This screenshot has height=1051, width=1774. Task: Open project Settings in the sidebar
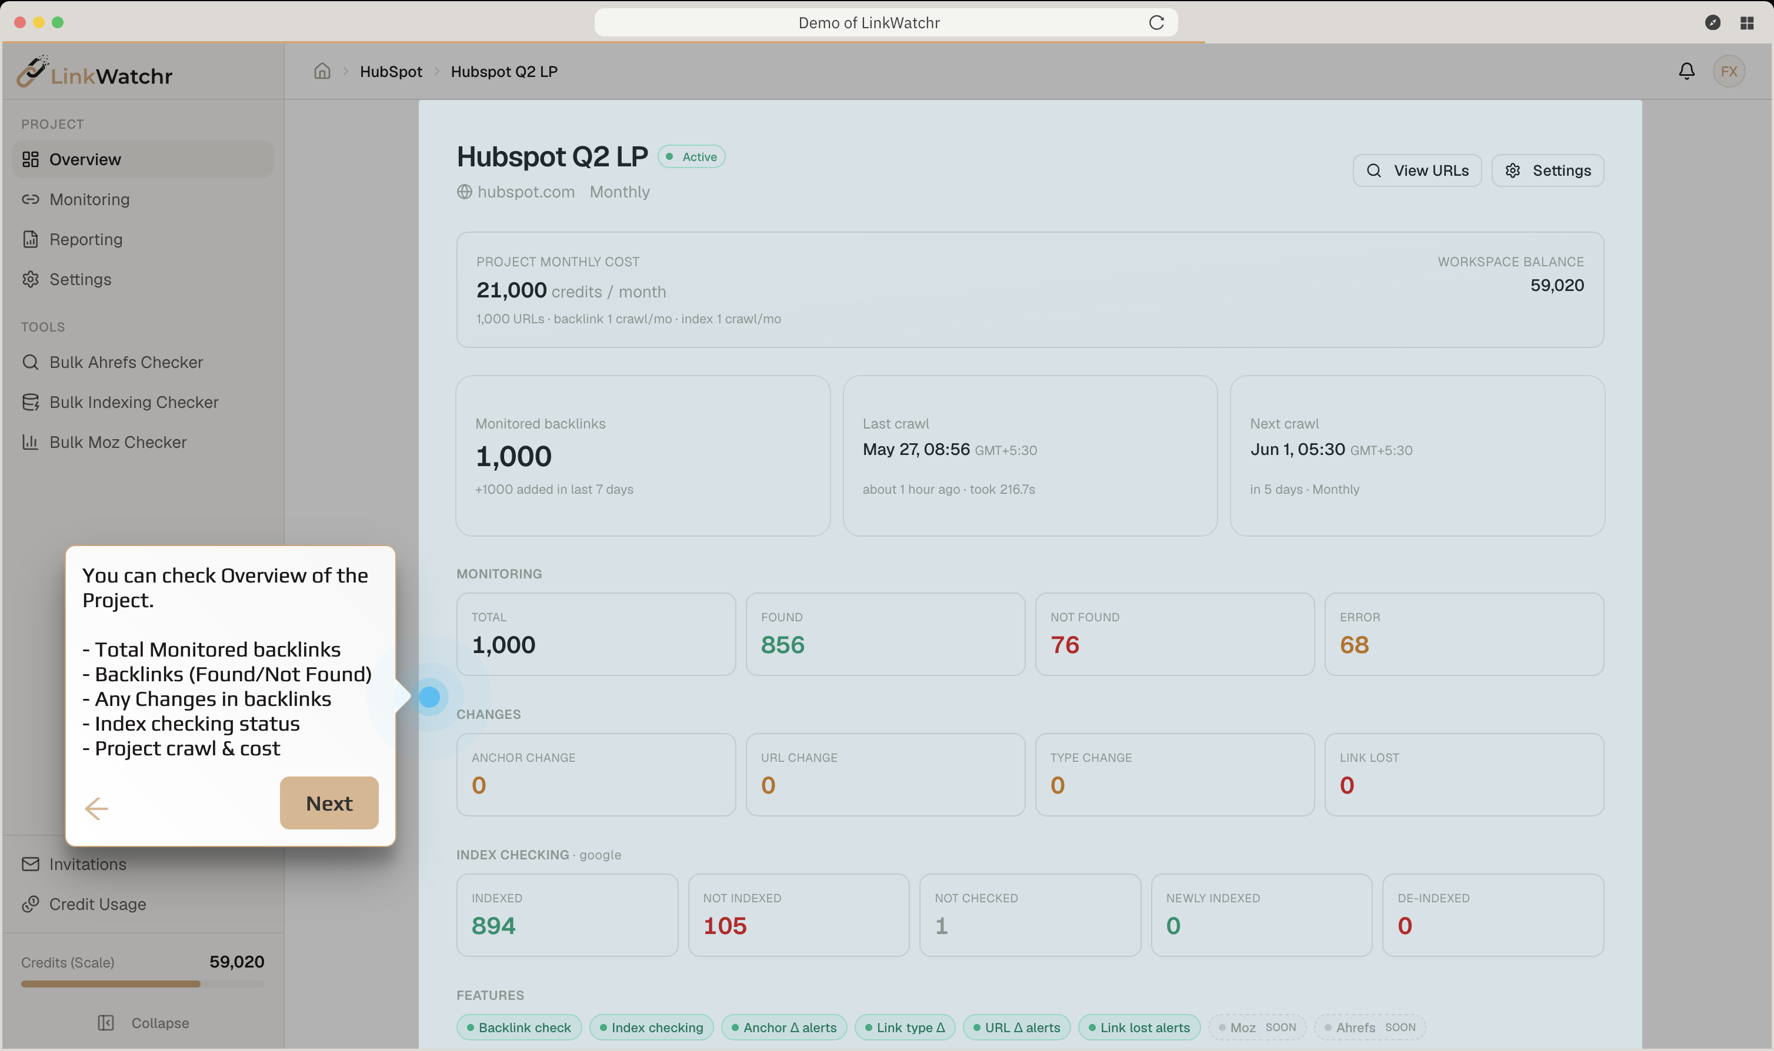click(x=142, y=279)
